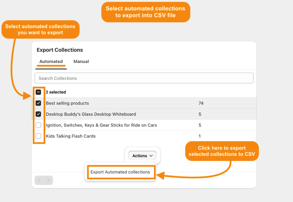Click the Best selling products row name
The height and width of the screenshot is (202, 293).
(x=68, y=103)
